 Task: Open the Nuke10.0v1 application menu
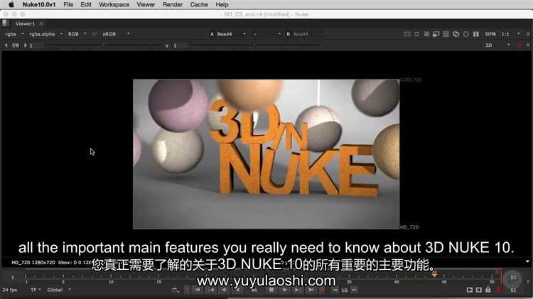[39, 4]
